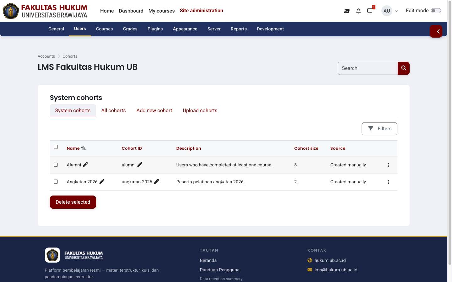
Task: Open My courses in top navigation
Action: tap(161, 11)
